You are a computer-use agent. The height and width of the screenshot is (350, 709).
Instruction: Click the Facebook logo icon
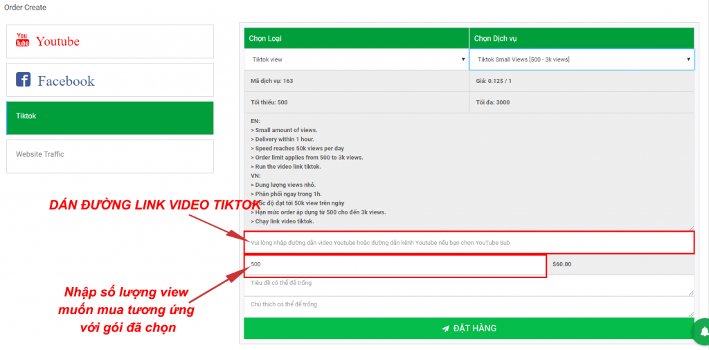click(x=23, y=80)
